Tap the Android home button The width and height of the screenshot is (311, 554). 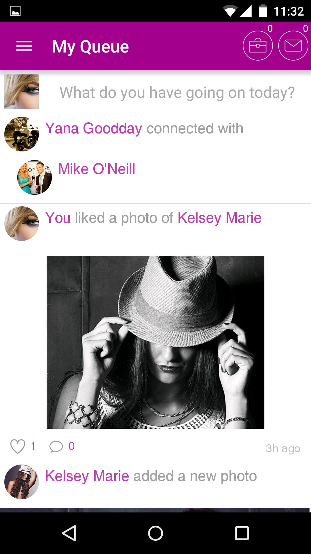[x=155, y=533]
